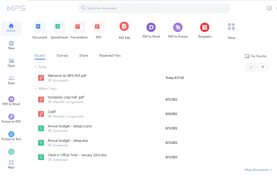Click Manahil's assignments under horizental crop half .pdf
277x176 pixels.
point(68,102)
